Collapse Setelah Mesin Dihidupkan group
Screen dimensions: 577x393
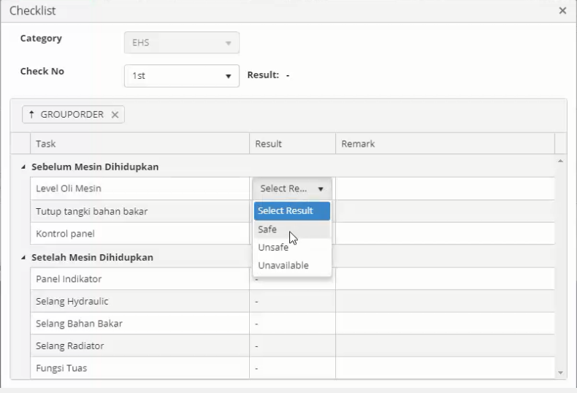(23, 258)
